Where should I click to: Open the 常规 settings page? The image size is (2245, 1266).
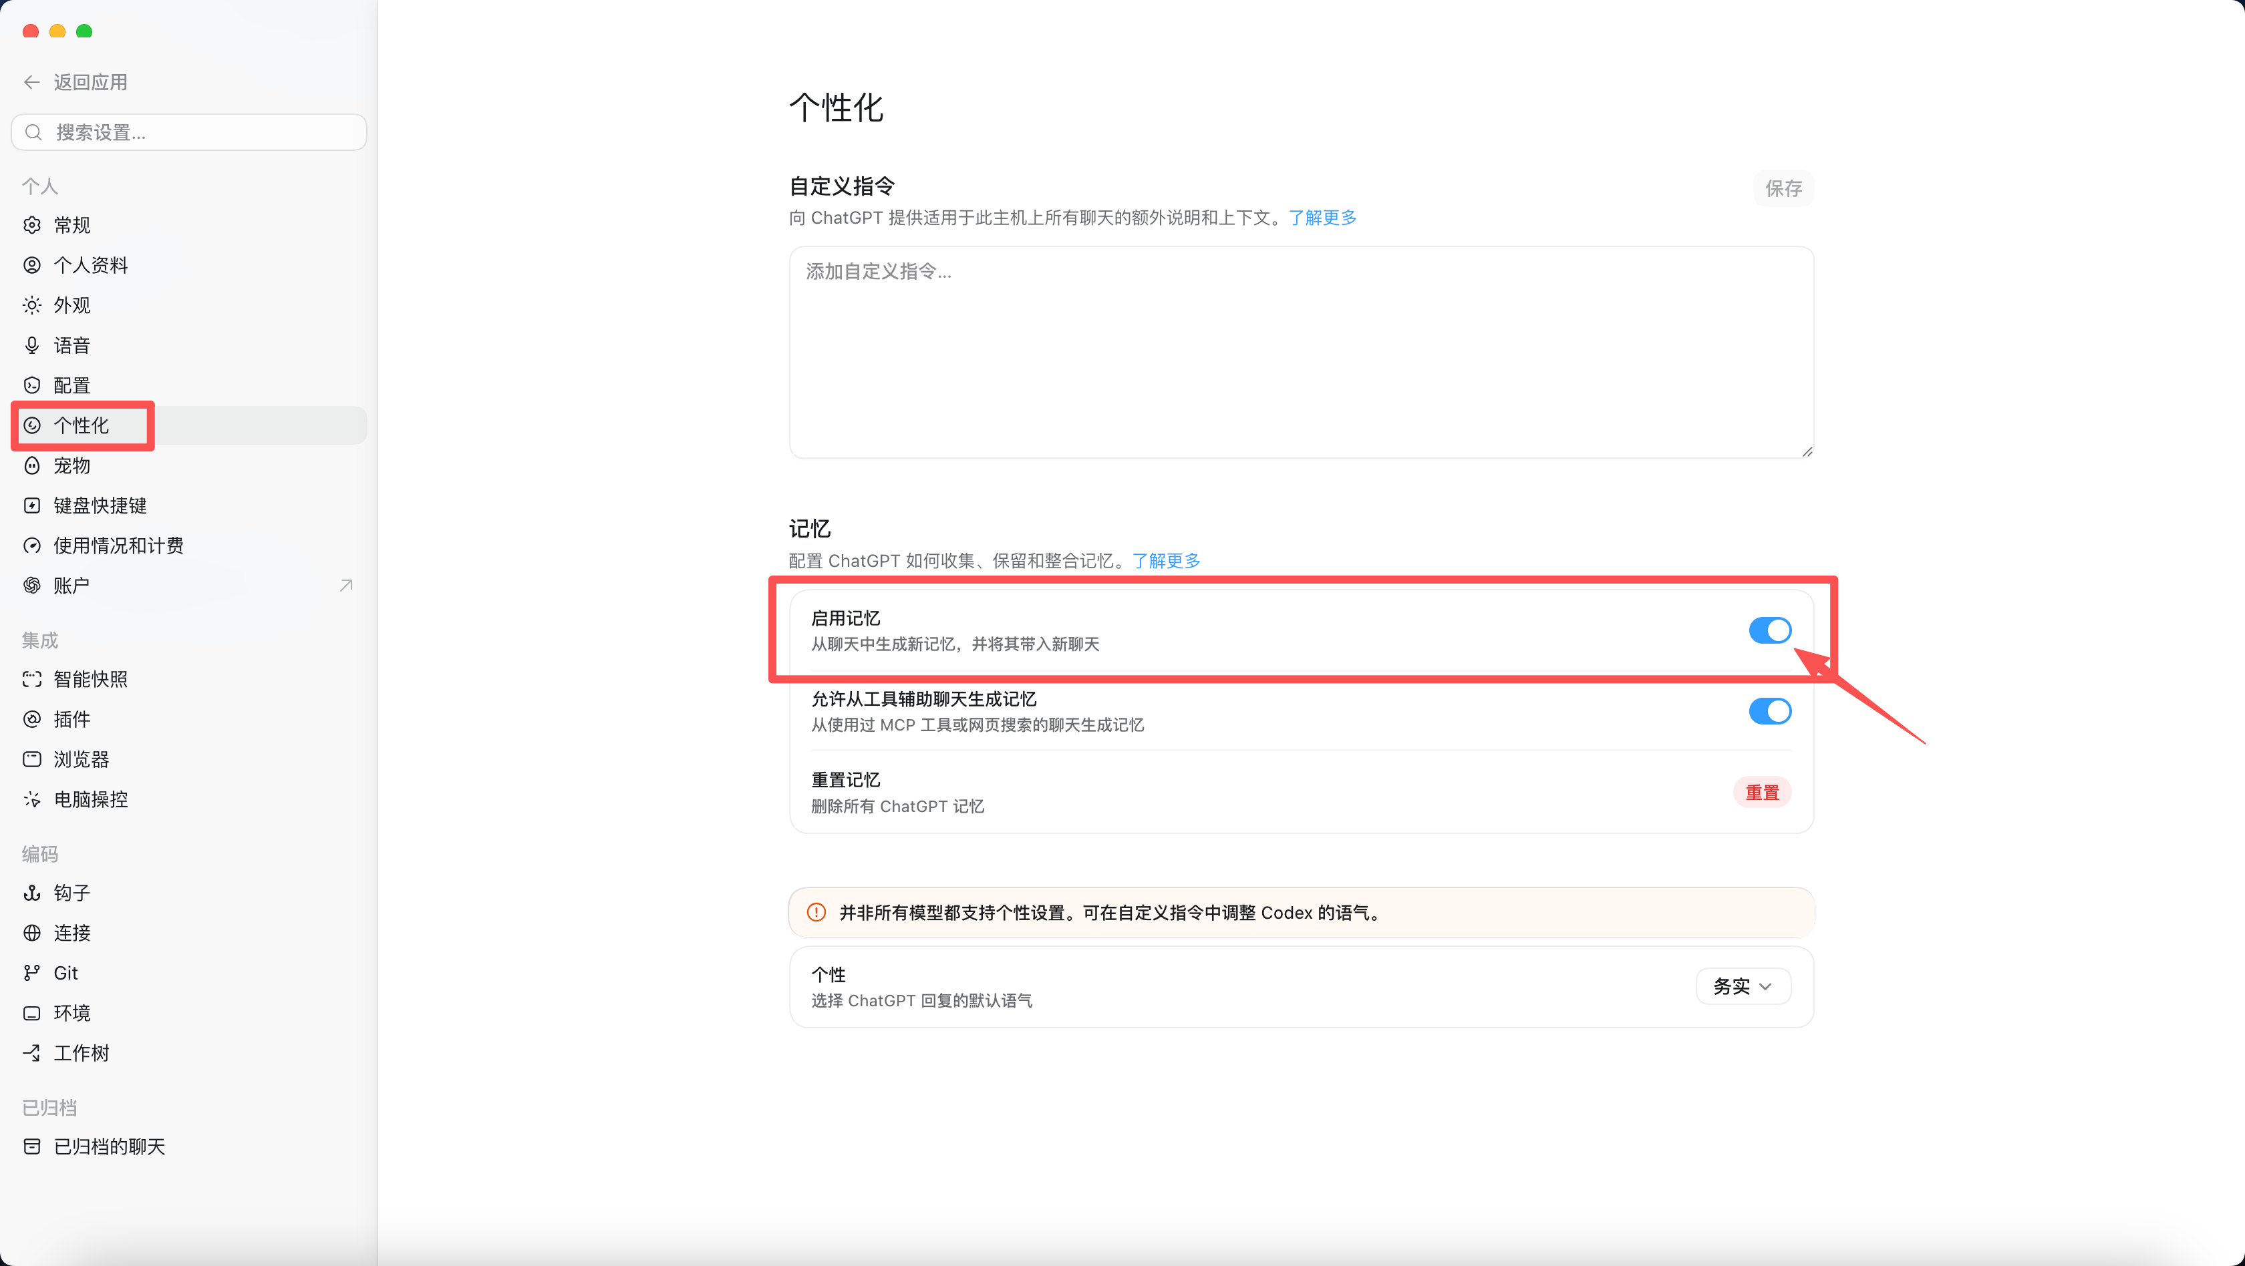pyautogui.click(x=189, y=224)
